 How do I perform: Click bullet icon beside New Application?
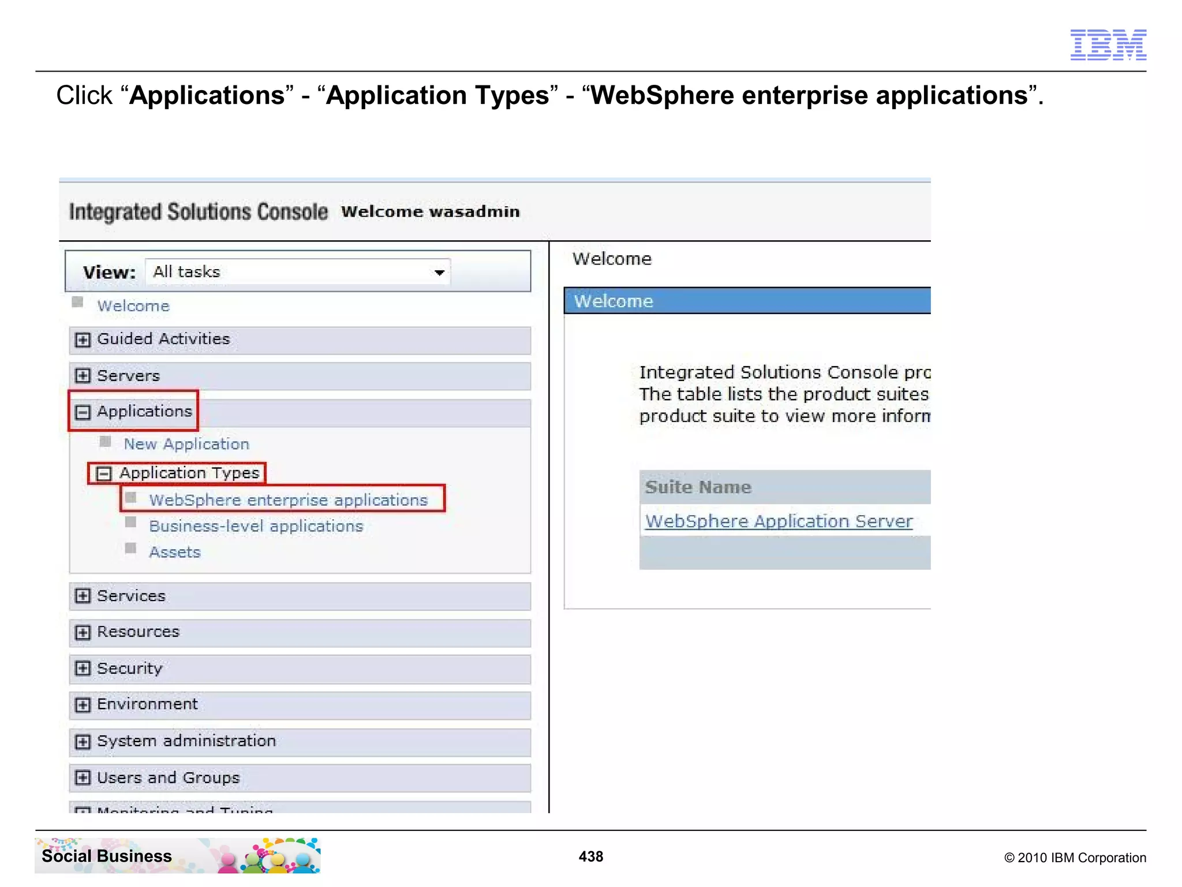[x=105, y=442]
